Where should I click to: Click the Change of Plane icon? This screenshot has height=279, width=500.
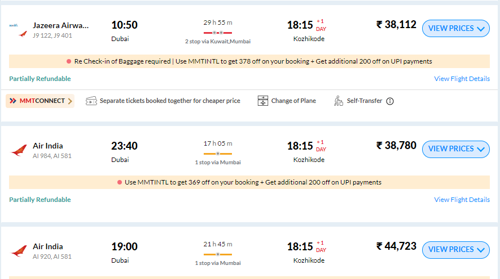click(x=263, y=101)
